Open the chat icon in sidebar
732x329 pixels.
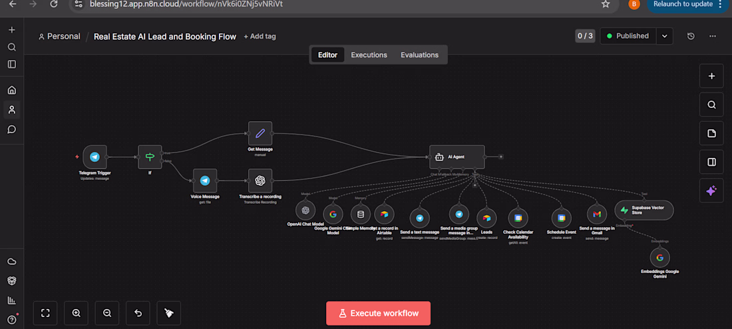pos(12,129)
